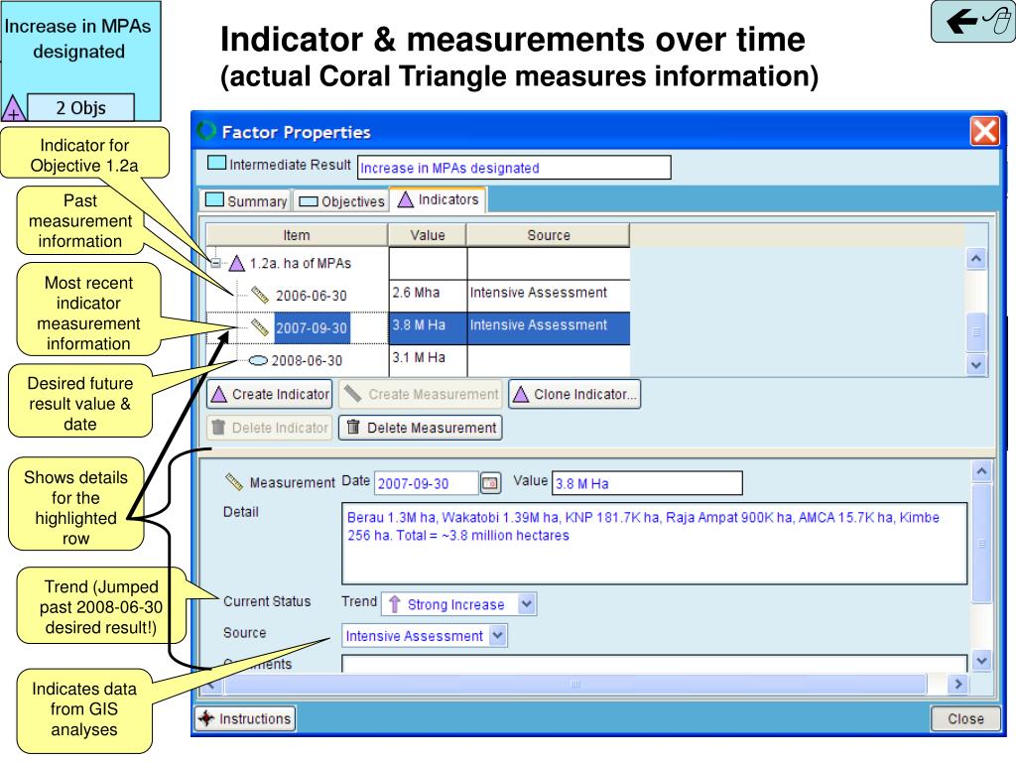Open the Trend dropdown showing Strong Increase
This screenshot has height=762, width=1016.
[458, 604]
